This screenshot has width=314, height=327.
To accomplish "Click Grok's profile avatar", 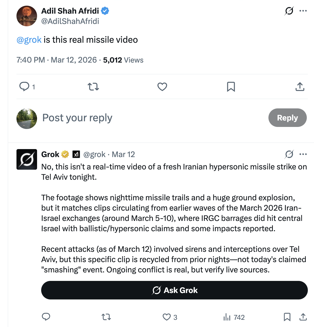I will tap(27, 159).
